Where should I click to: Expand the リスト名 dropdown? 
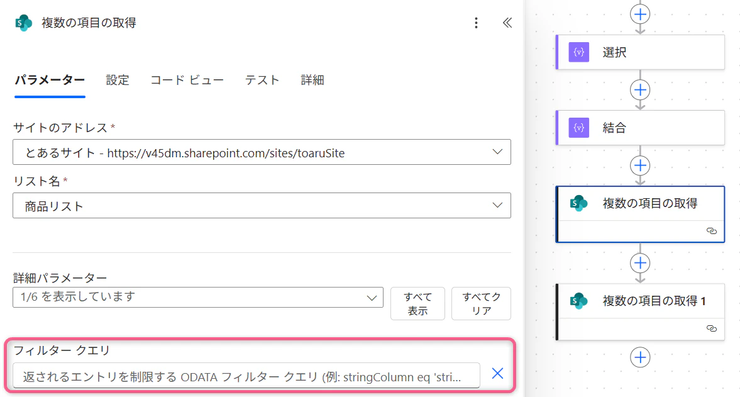(x=497, y=205)
